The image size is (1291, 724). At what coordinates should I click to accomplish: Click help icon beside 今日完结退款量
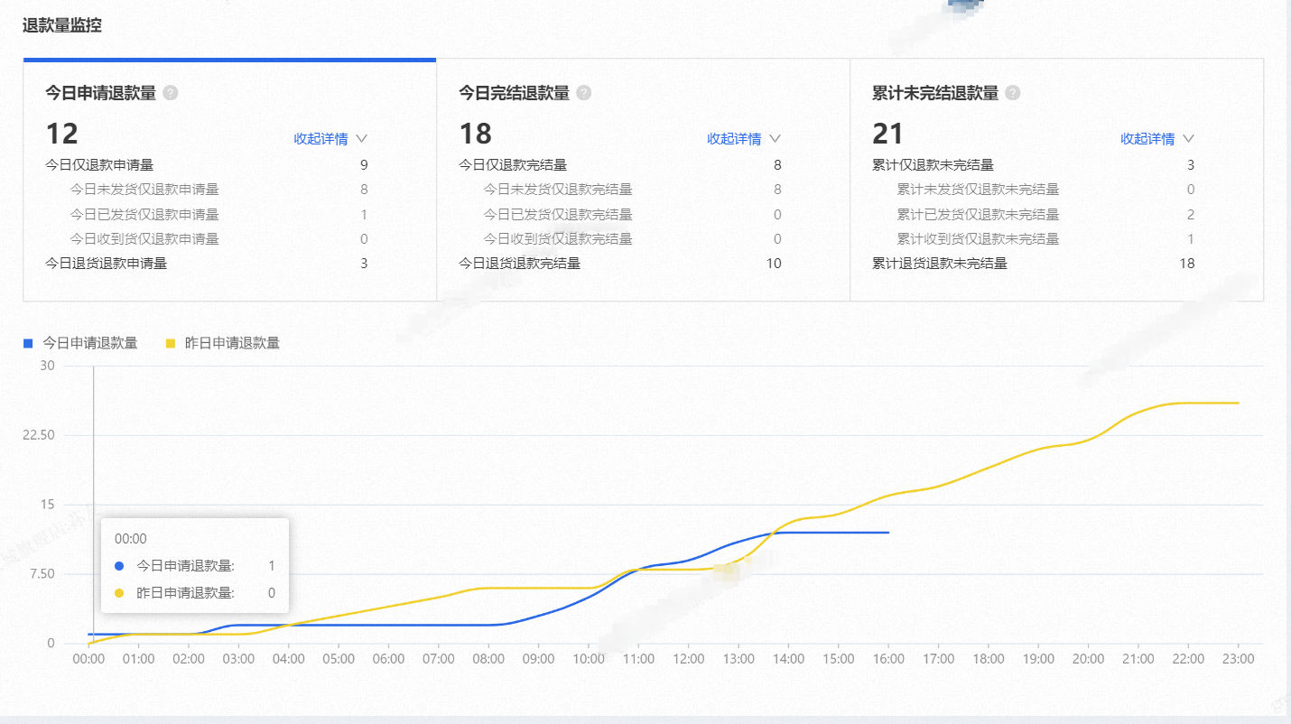pos(584,93)
